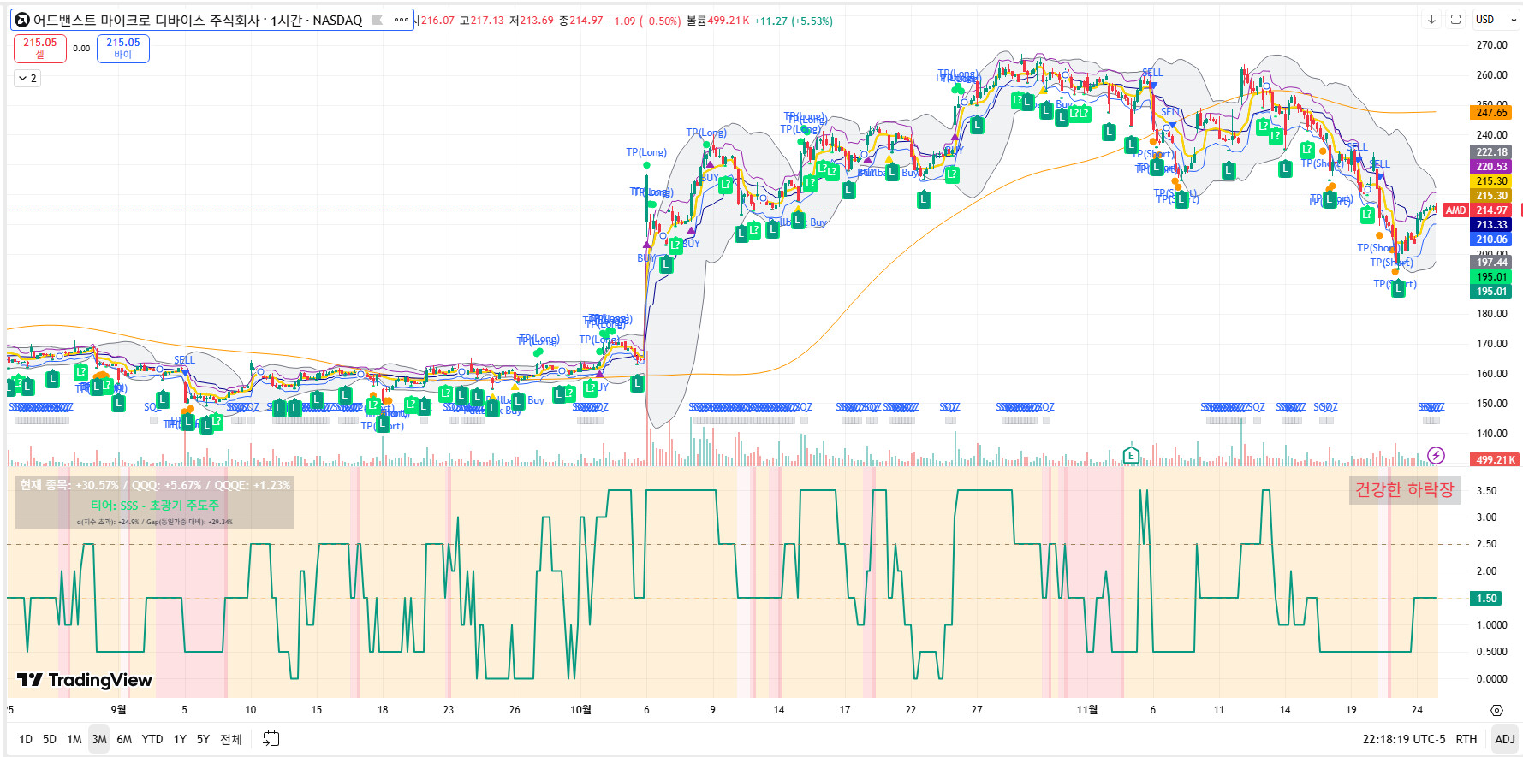Image resolution: width=1523 pixels, height=757 pixels.
Task: Open the time axis settings gear
Action: click(x=1496, y=710)
